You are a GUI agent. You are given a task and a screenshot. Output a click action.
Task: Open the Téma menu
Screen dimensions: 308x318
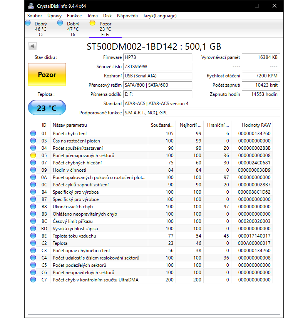92,16
